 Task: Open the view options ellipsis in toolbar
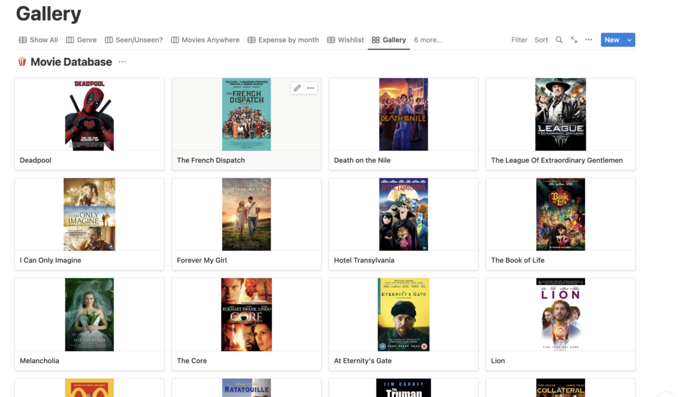tap(588, 39)
